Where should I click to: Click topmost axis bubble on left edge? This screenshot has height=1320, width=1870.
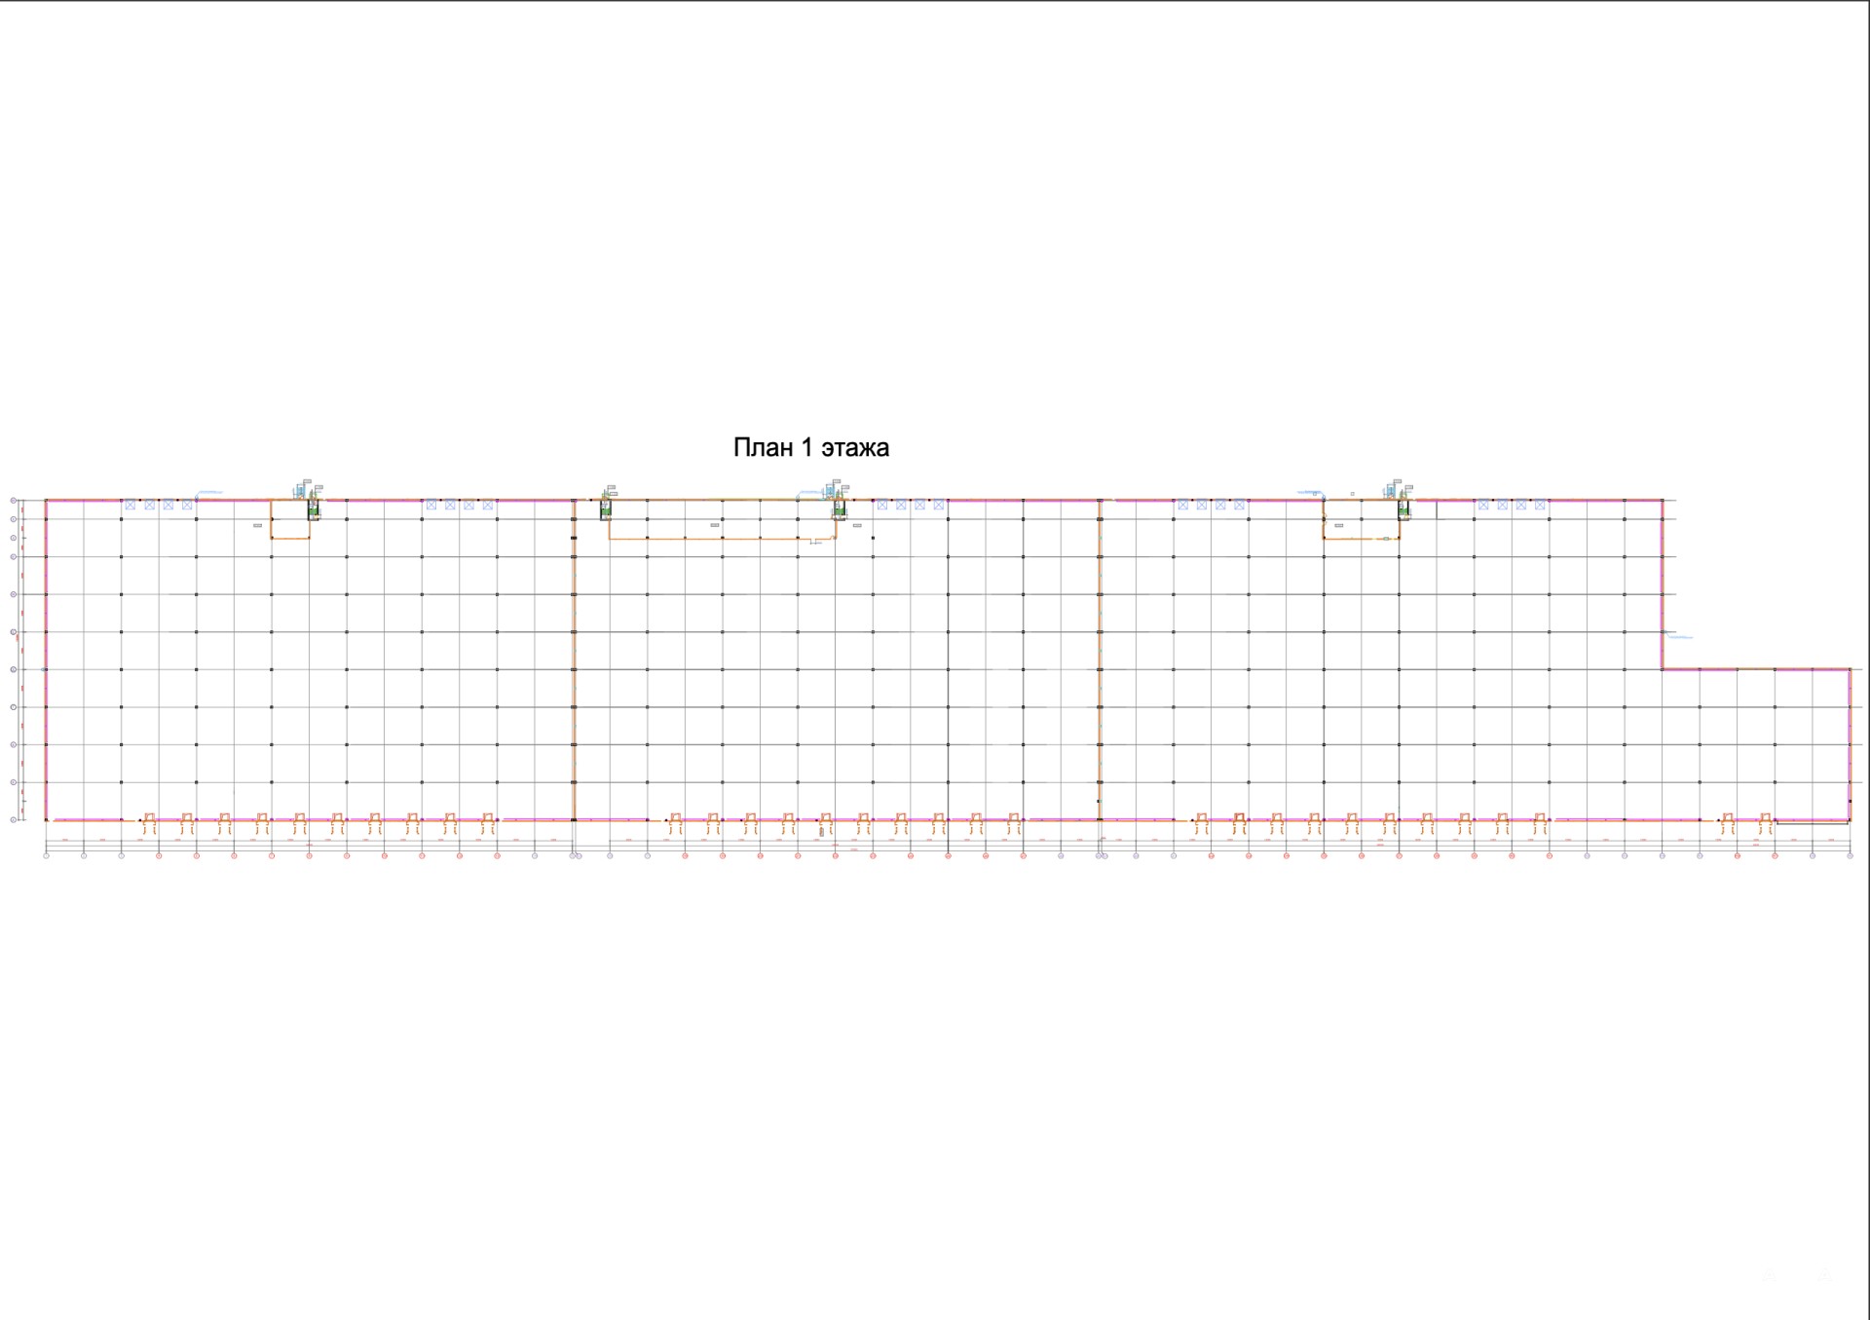pos(14,501)
